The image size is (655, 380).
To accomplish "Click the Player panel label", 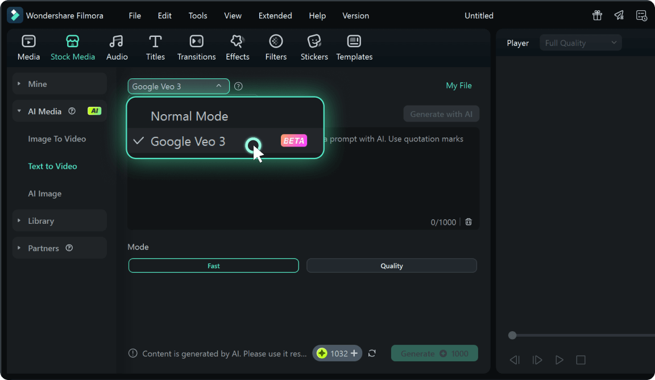I will click(517, 43).
